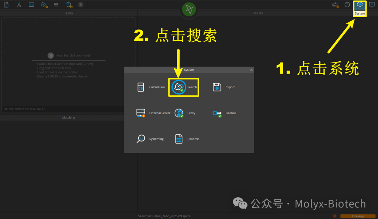The image size is (378, 219).
Task: Click 'Paste a molecule from clipboard' hint text
Action: click(64, 64)
